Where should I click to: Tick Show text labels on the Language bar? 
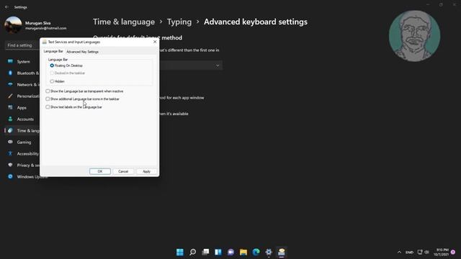[48, 107]
